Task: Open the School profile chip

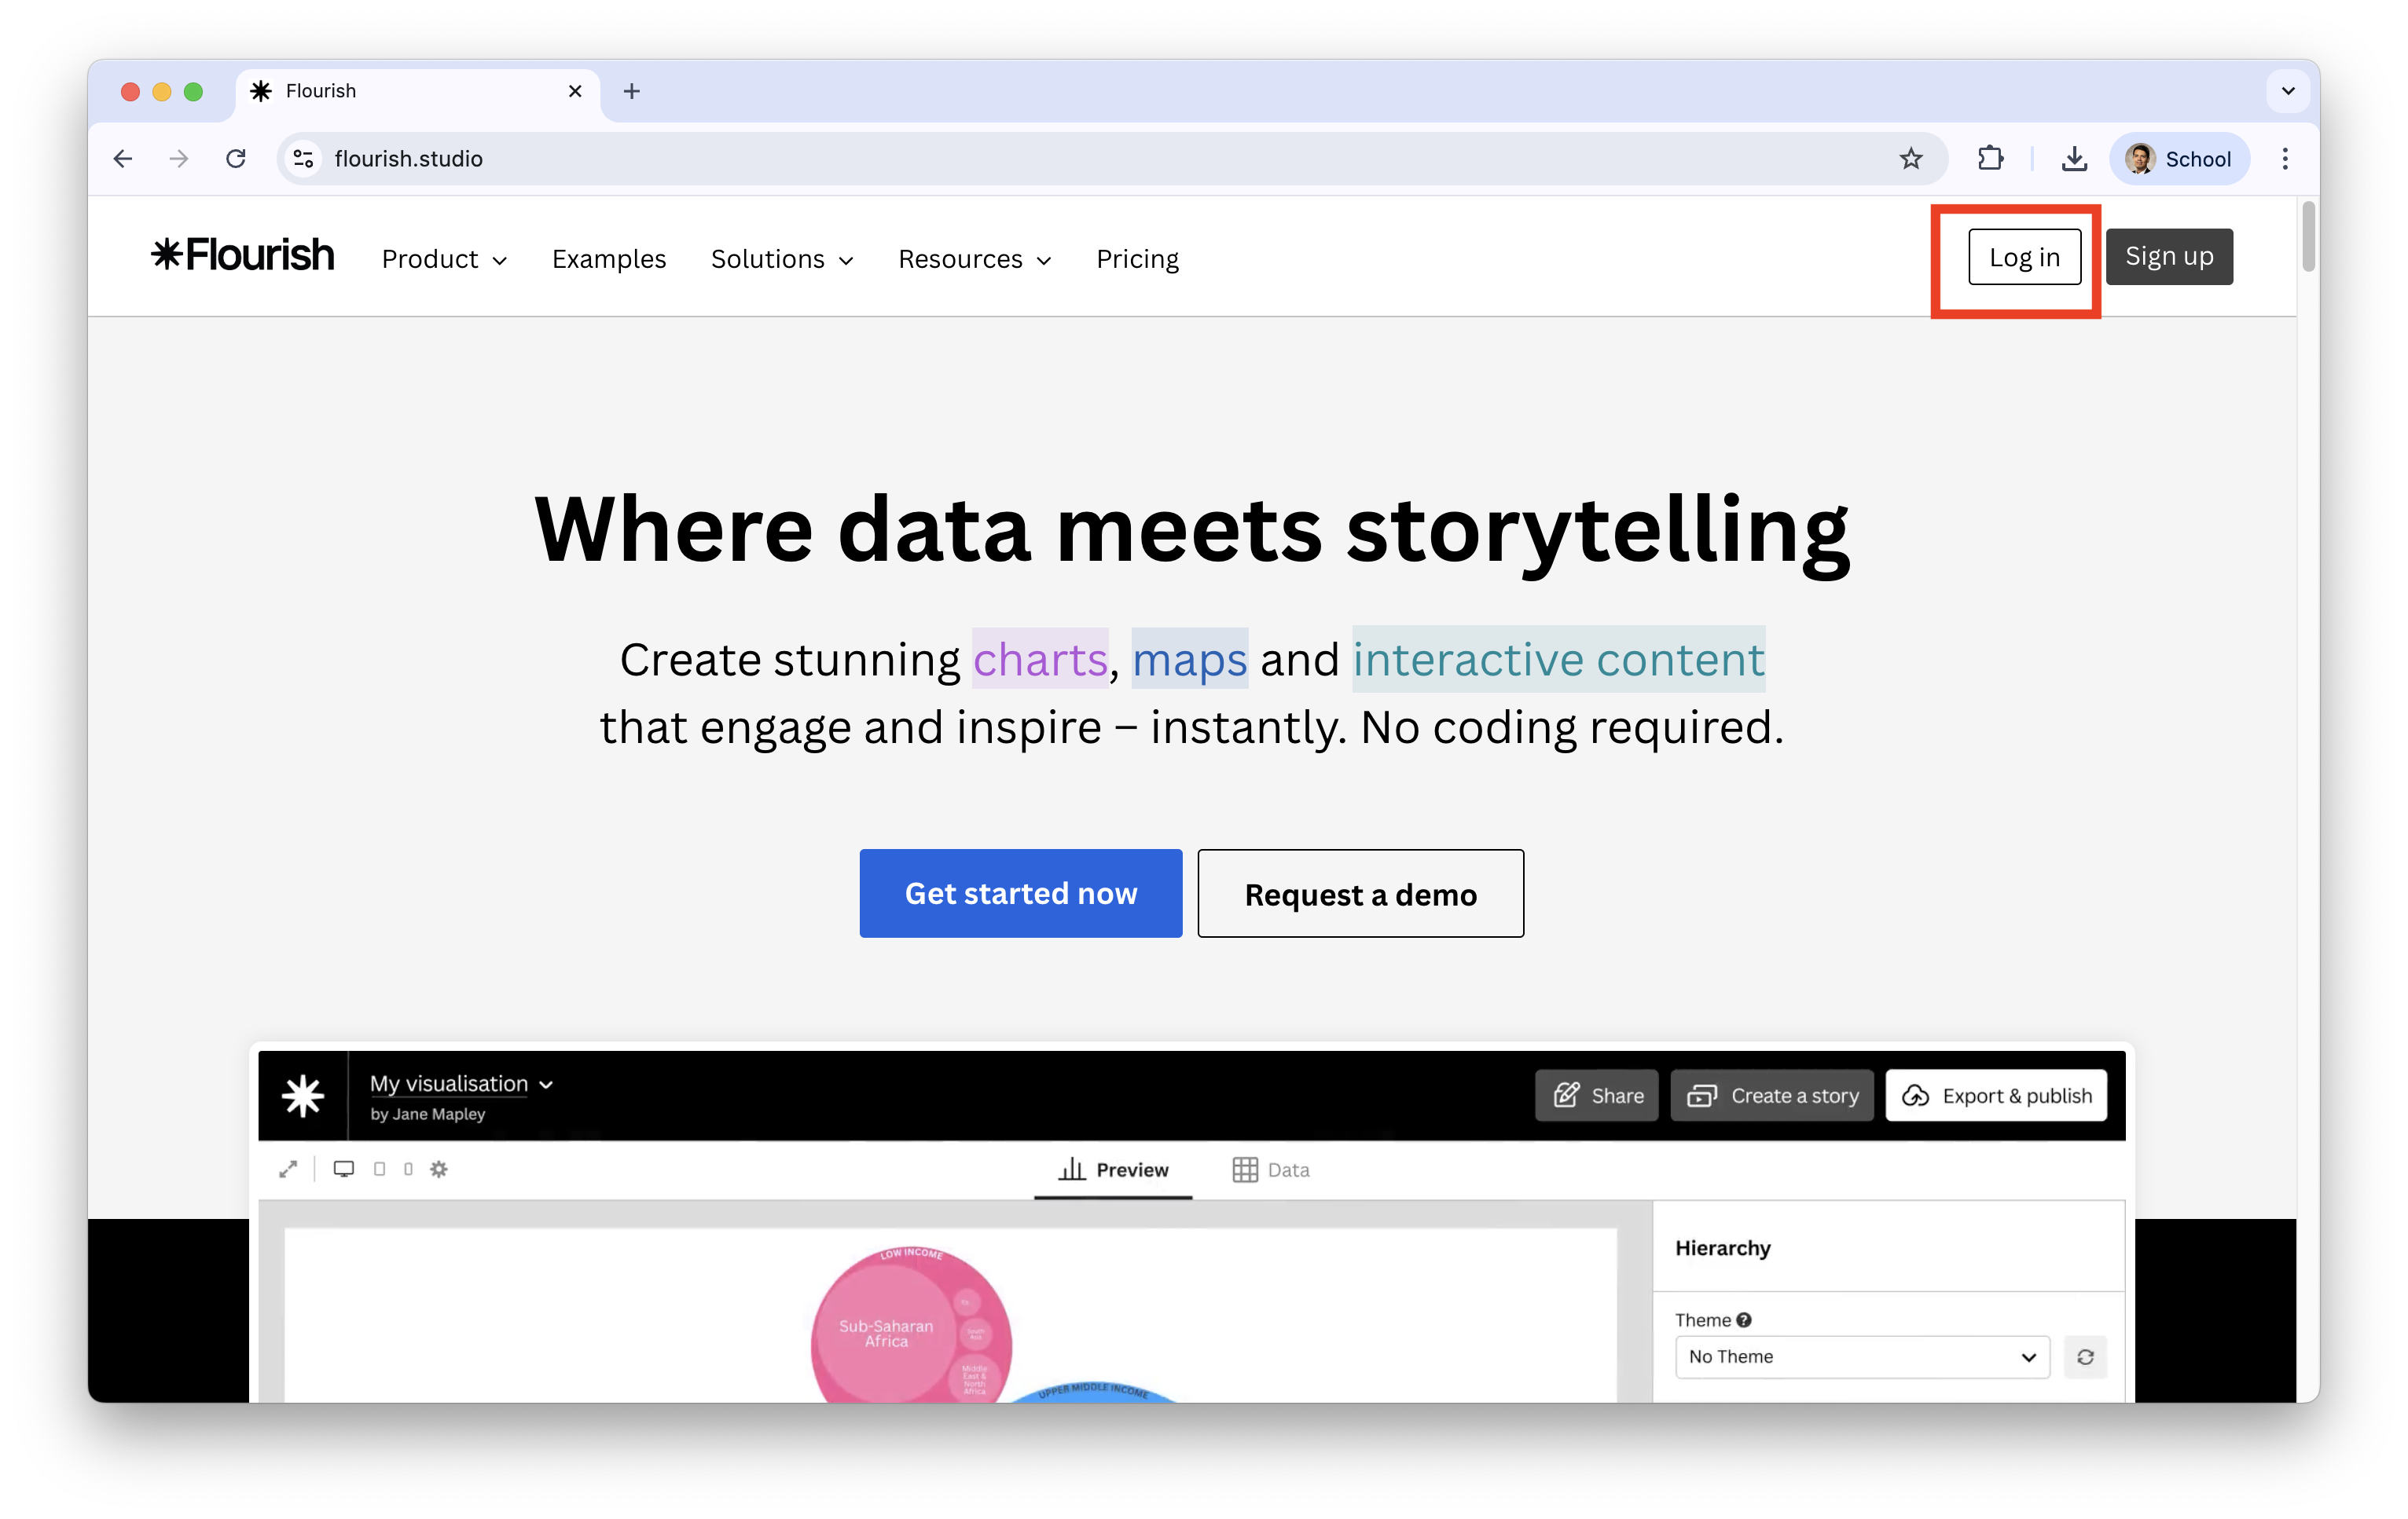Action: (2180, 159)
